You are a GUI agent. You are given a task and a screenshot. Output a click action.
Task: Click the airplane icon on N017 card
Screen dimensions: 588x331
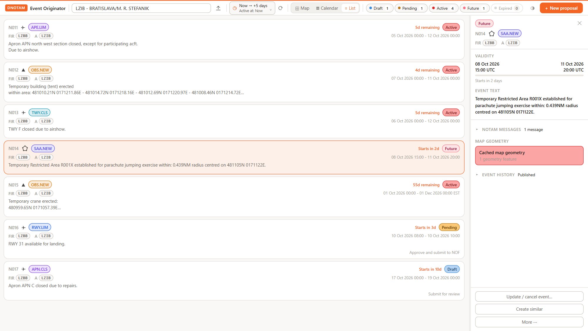click(x=24, y=269)
